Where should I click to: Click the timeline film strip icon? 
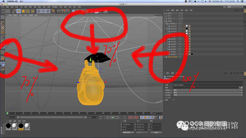[x=161, y=117]
